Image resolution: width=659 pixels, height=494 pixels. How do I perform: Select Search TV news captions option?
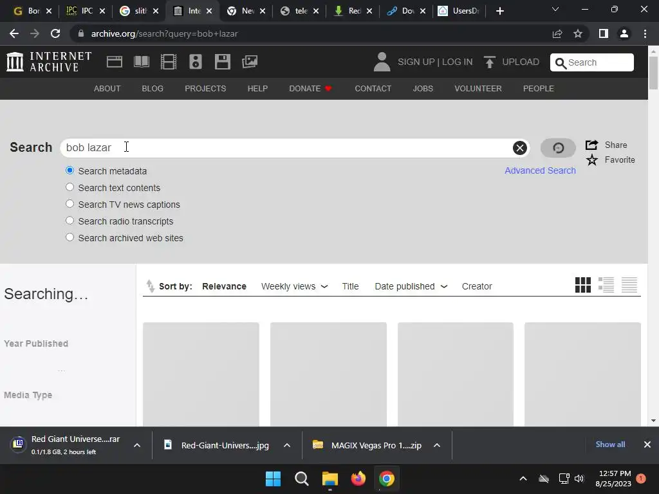click(x=70, y=204)
